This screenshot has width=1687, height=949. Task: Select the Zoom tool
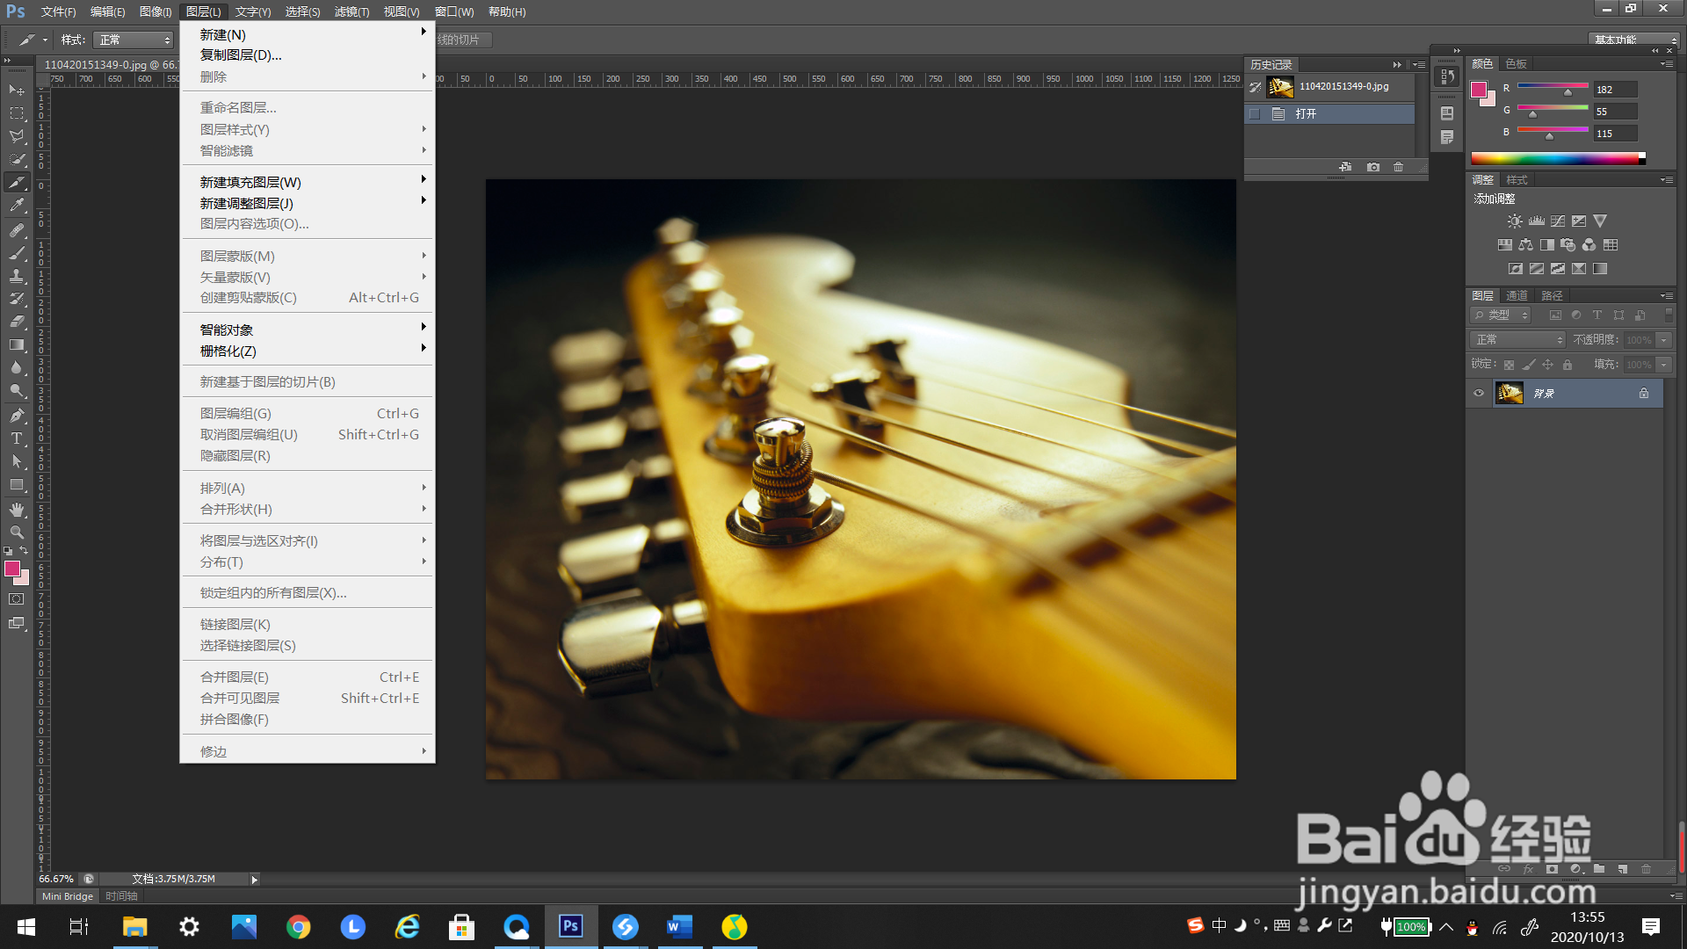17,532
